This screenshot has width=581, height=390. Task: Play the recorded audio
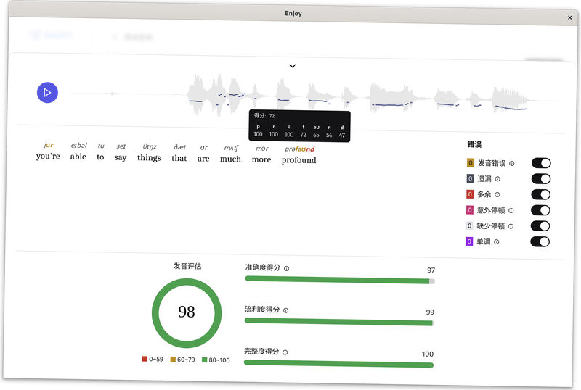47,93
